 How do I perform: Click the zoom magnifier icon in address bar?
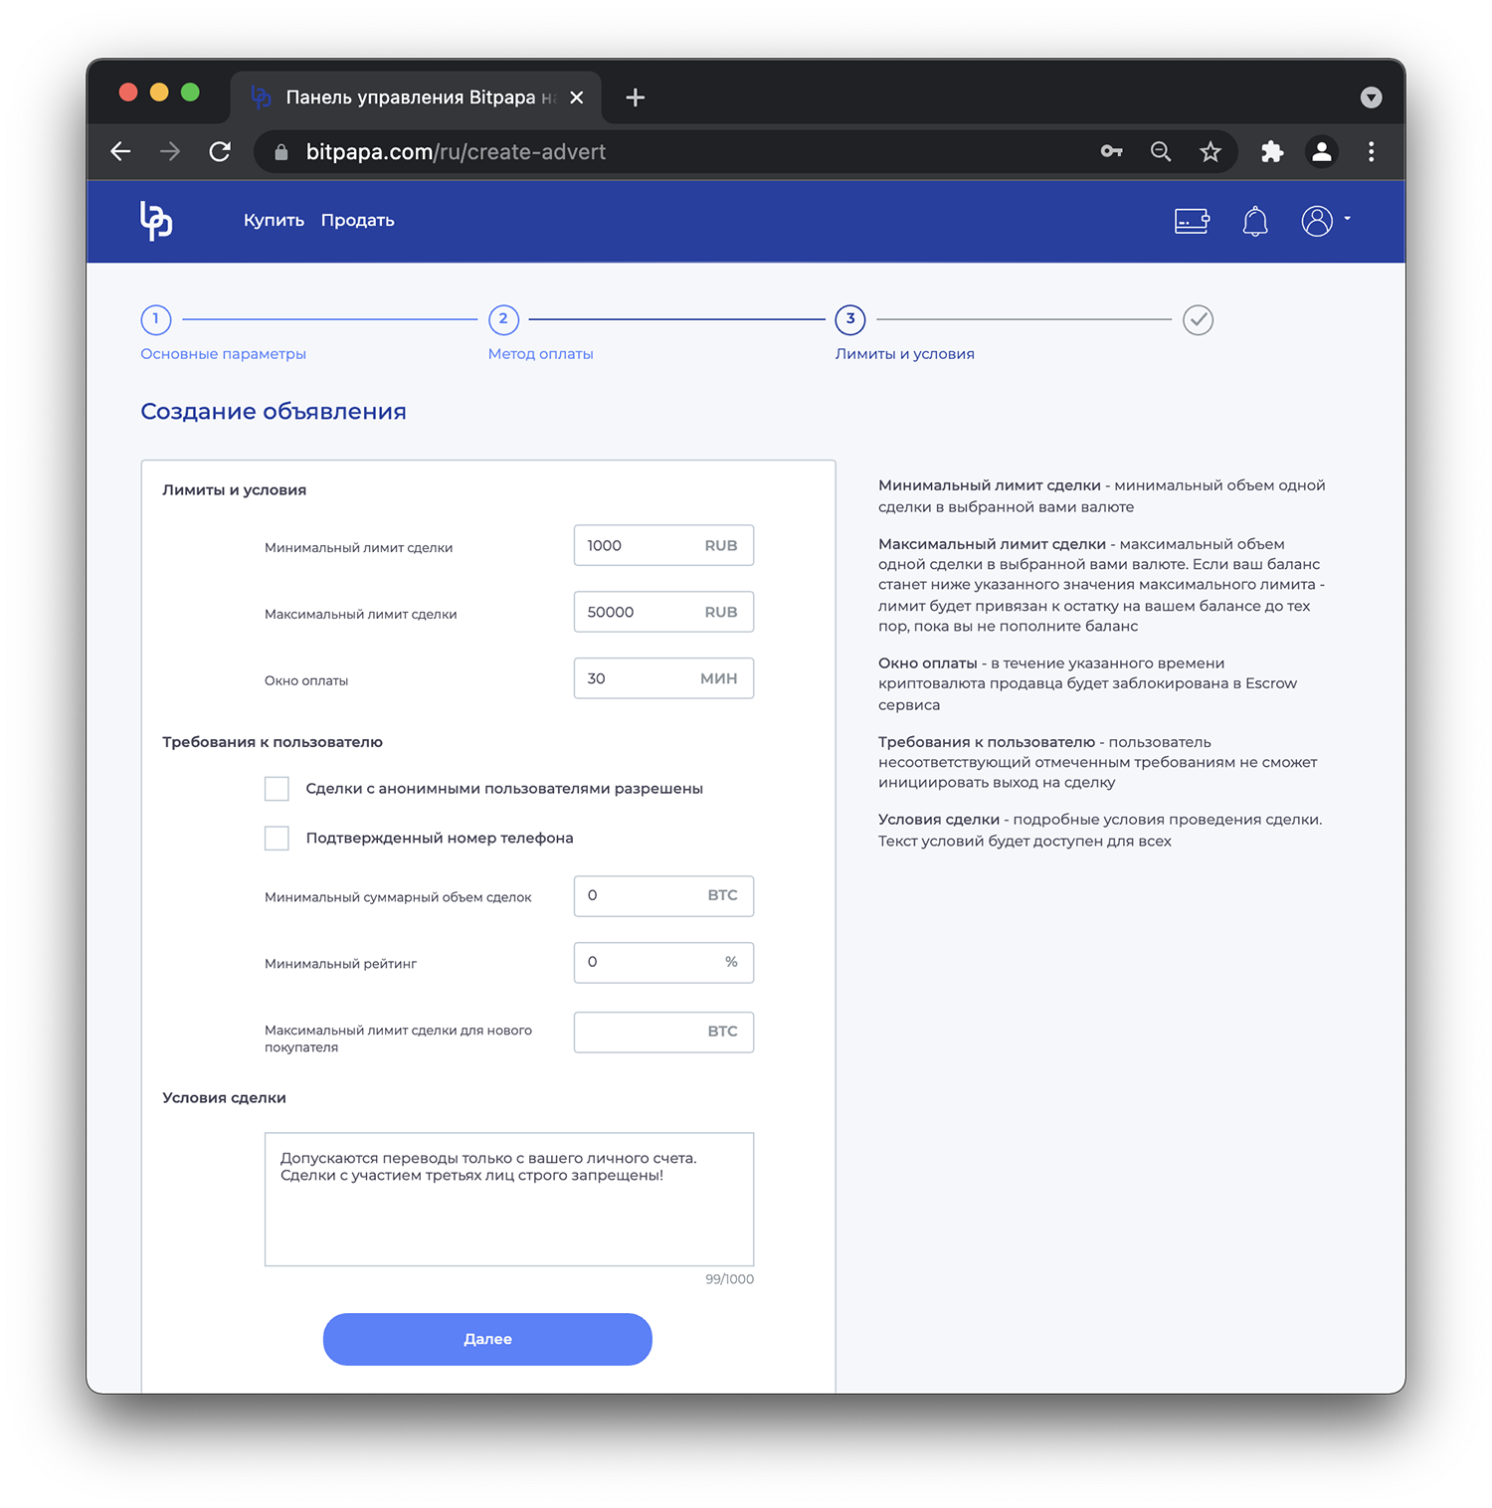pyautogui.click(x=1161, y=151)
